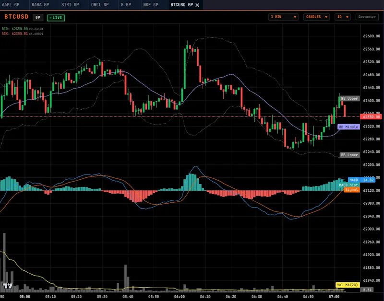The height and width of the screenshot is (301, 384).
Task: Click the Vol MA(20) label
Action: click(348, 285)
